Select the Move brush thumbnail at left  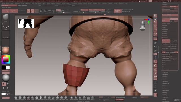click(x=6, y=18)
